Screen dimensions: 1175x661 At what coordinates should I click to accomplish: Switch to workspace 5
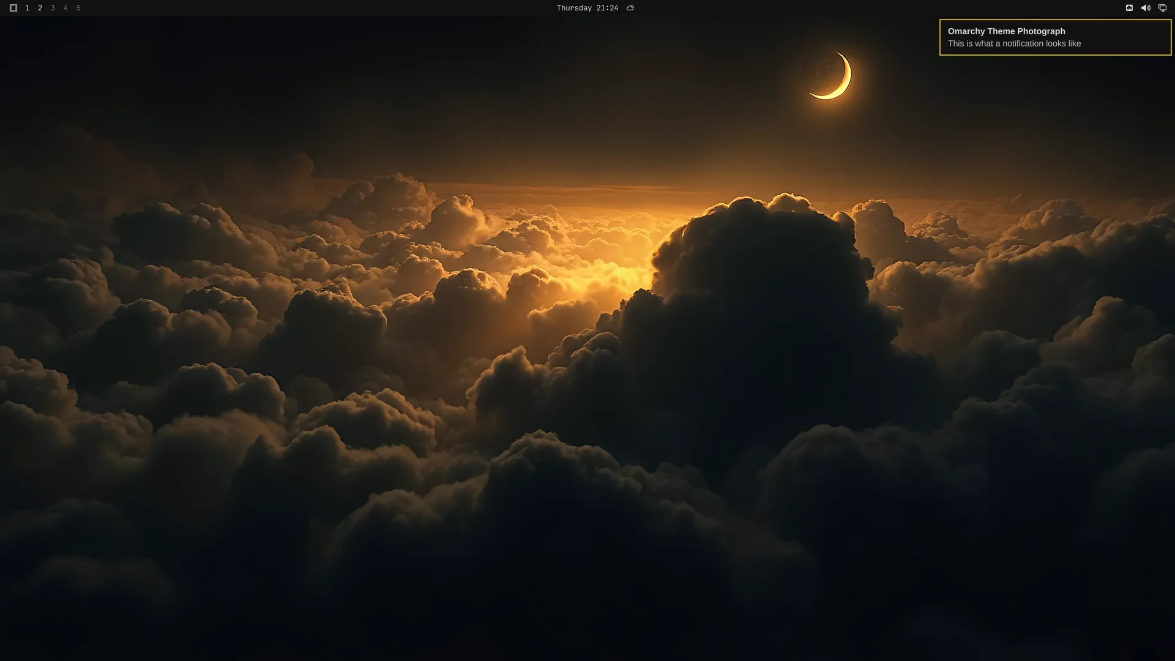tap(78, 8)
